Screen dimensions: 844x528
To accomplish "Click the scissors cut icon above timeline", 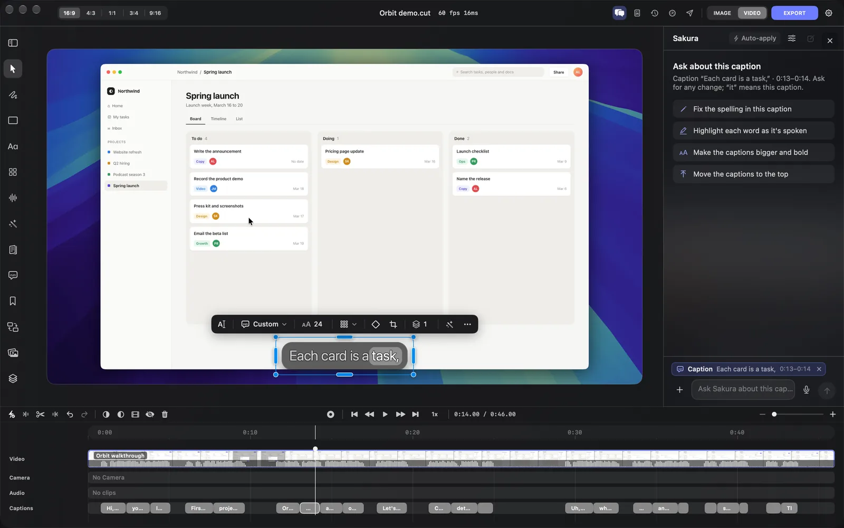I will [40, 414].
